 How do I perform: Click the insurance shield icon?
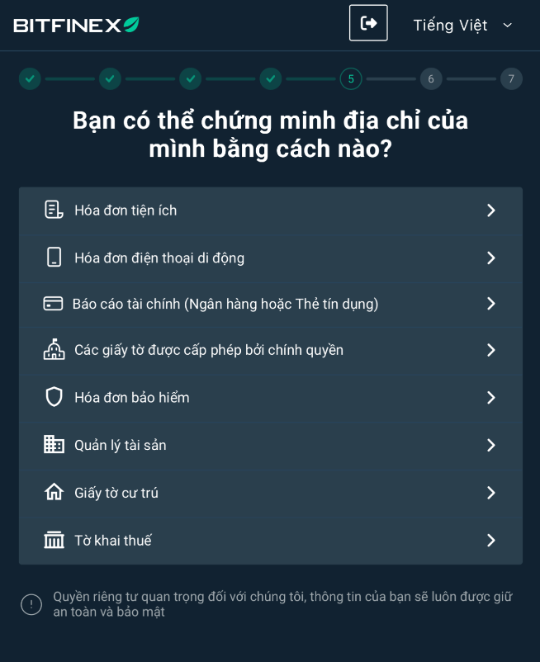pyautogui.click(x=54, y=397)
